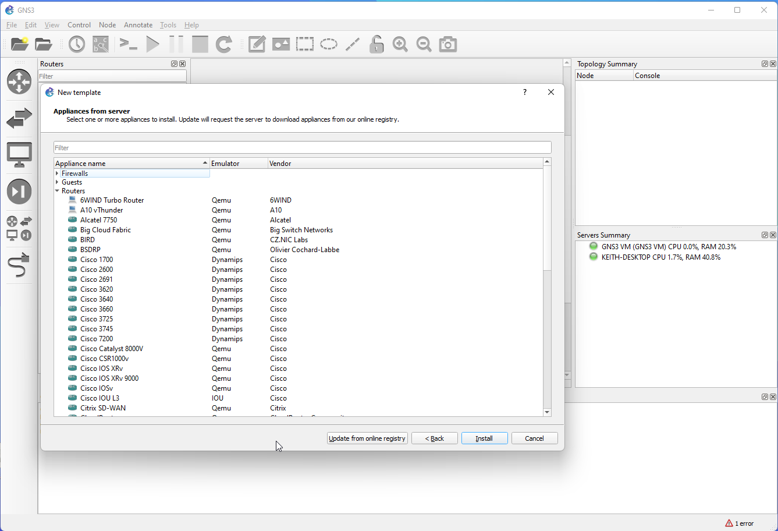Open the Control menu

[x=79, y=25]
